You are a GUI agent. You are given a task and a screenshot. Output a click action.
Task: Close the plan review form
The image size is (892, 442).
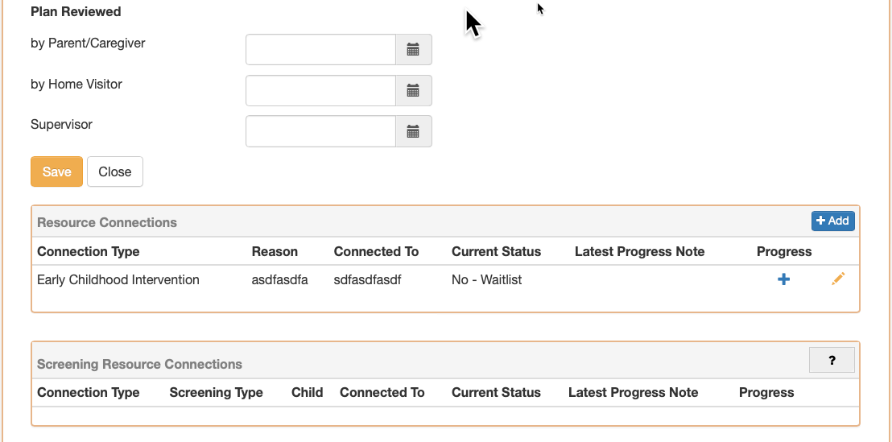point(115,171)
